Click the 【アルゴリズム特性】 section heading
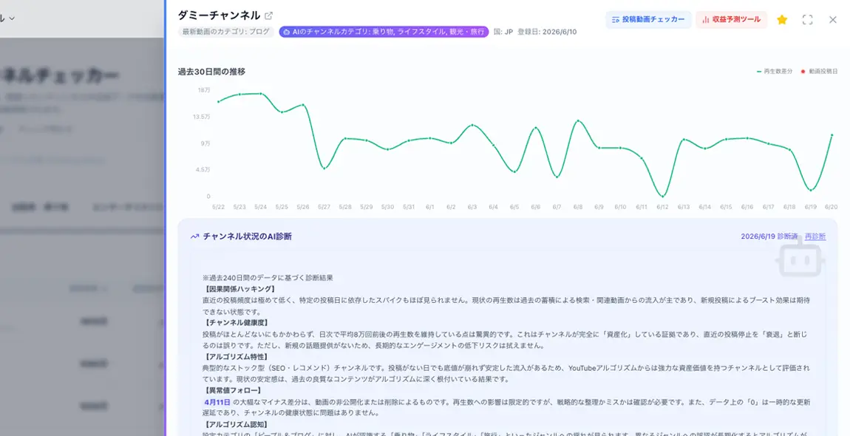The width and height of the screenshot is (850, 436). (237, 357)
